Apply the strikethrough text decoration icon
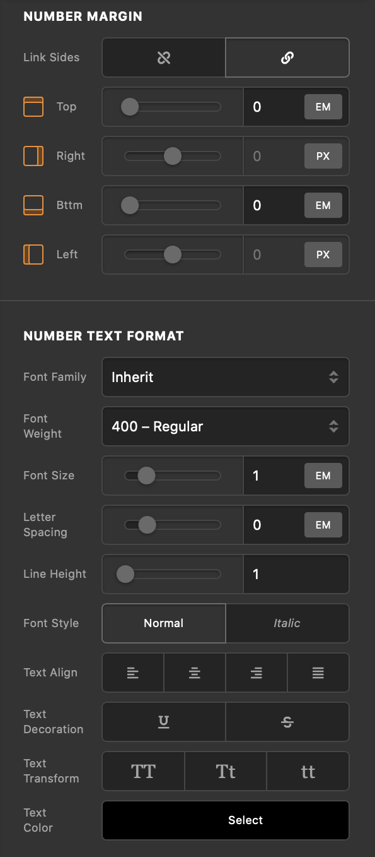The width and height of the screenshot is (375, 857). (x=287, y=722)
